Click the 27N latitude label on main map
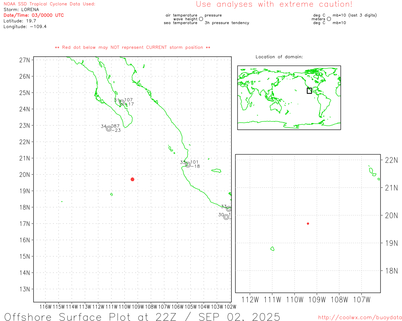 coord(25,60)
